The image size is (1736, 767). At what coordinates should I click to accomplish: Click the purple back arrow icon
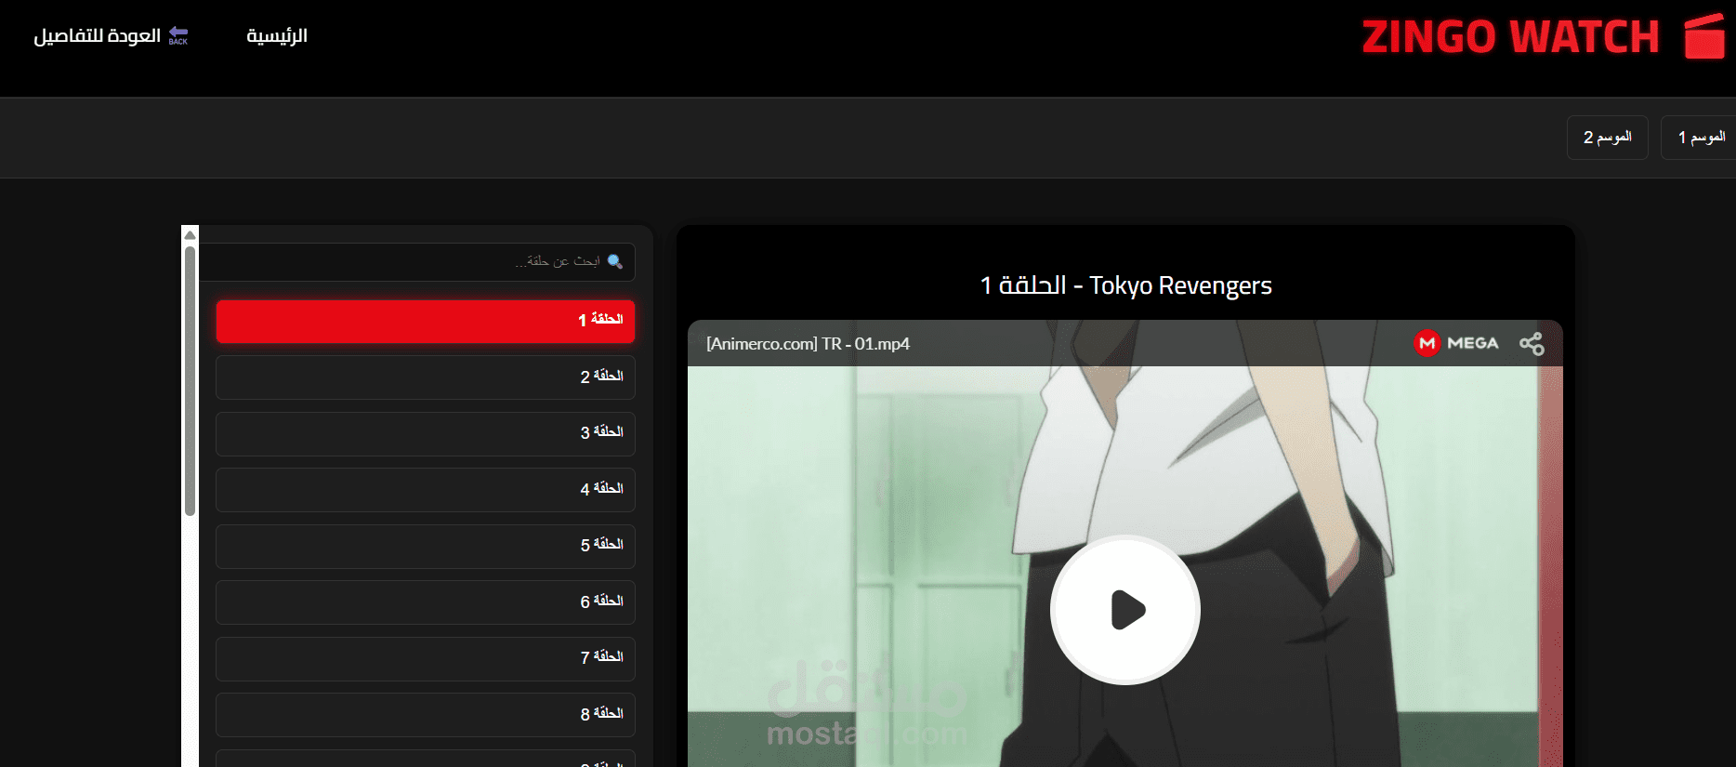[x=178, y=35]
